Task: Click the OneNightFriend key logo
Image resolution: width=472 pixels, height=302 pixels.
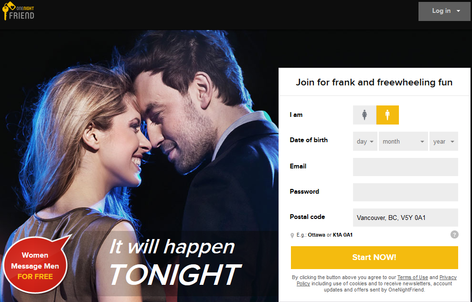Action: [x=8, y=10]
